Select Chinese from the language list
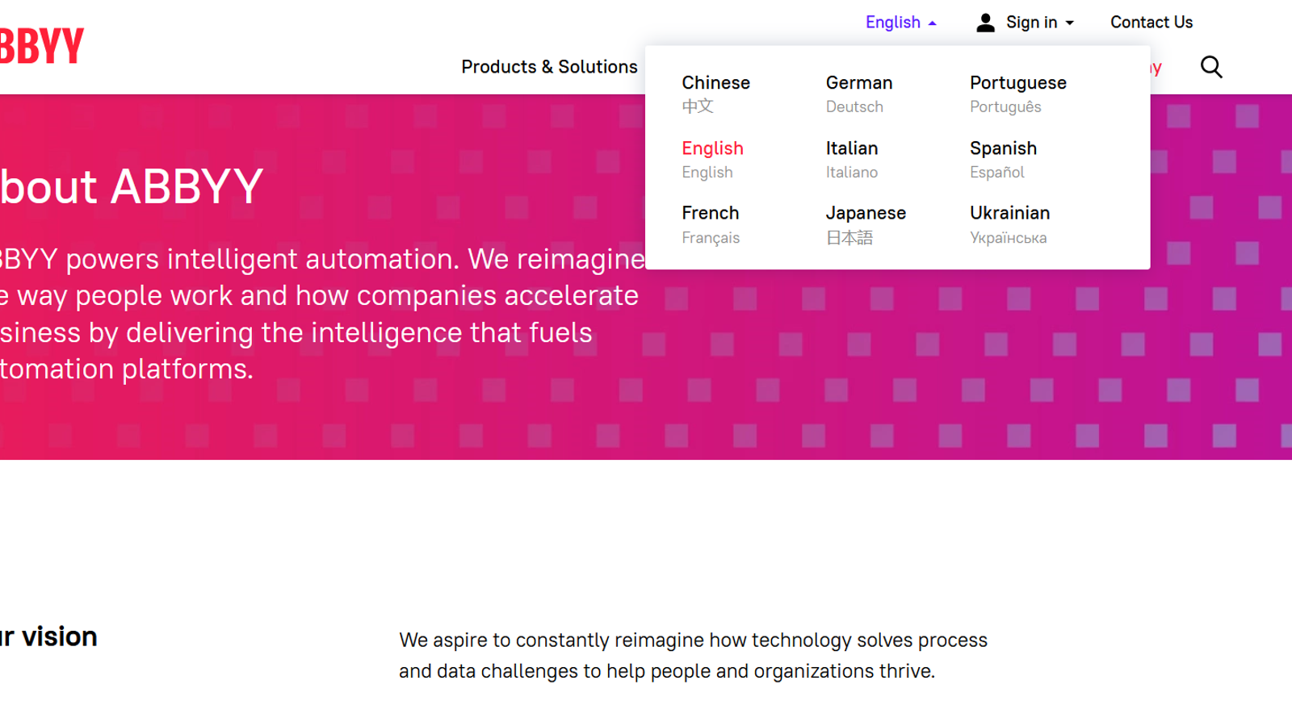The height and width of the screenshot is (726, 1292). pyautogui.click(x=715, y=94)
